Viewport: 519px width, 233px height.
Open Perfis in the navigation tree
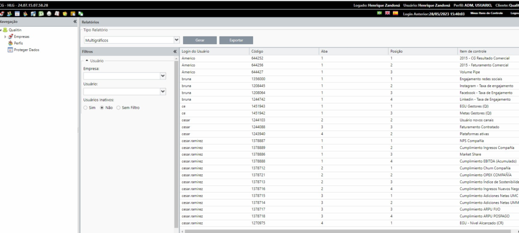pyautogui.click(x=18, y=43)
